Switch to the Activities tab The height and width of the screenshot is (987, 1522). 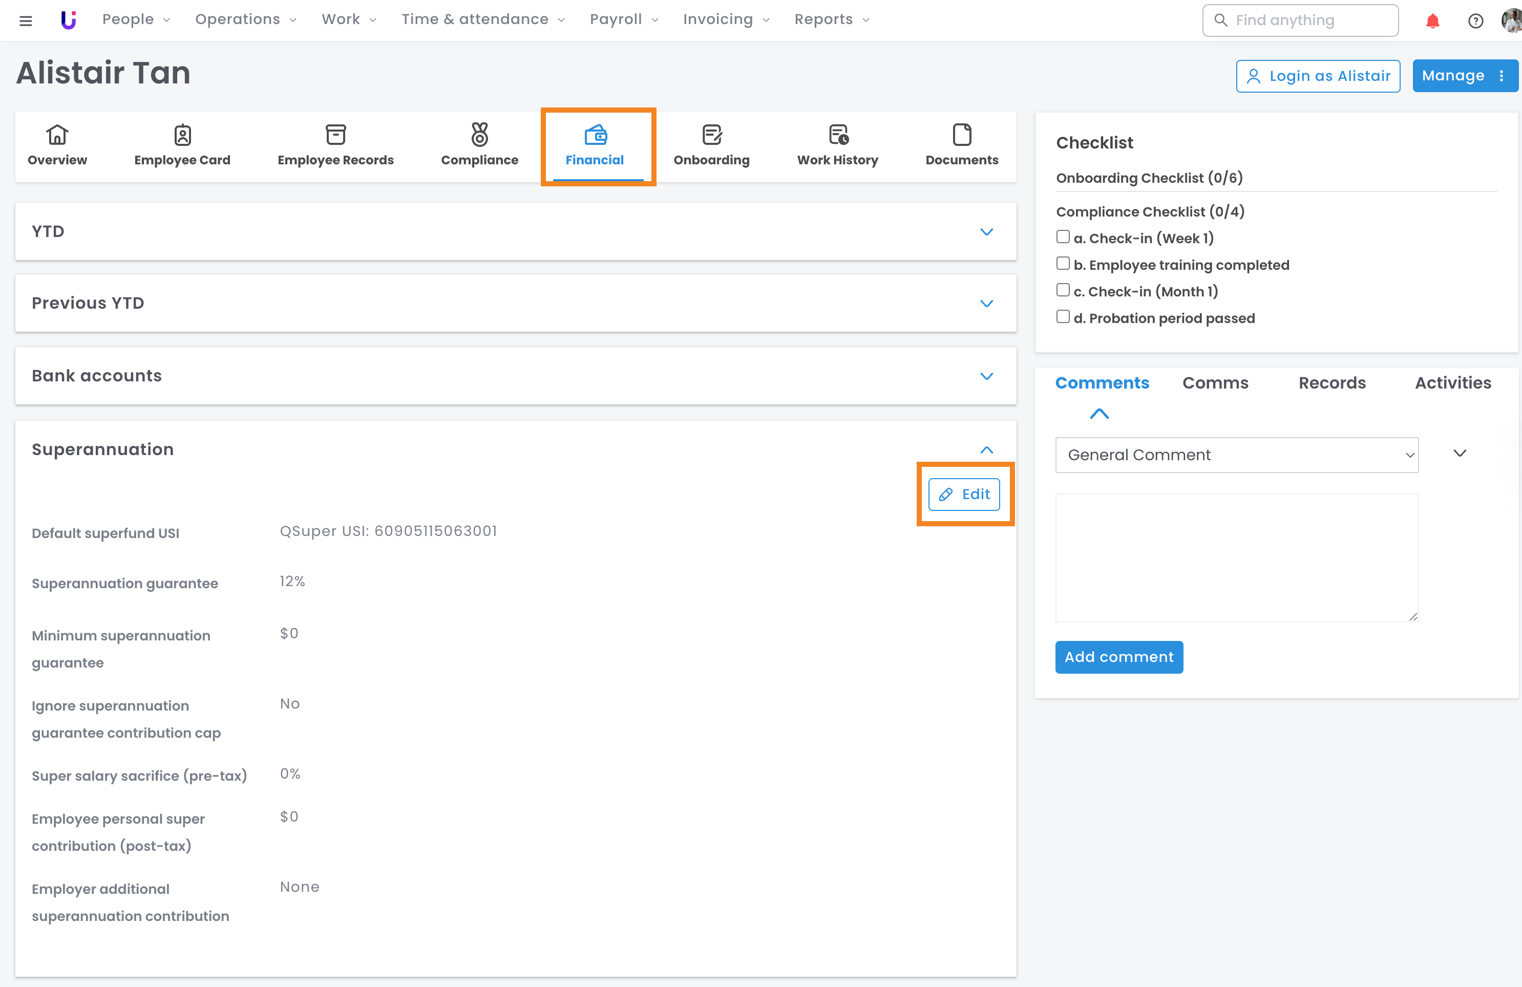click(1452, 383)
